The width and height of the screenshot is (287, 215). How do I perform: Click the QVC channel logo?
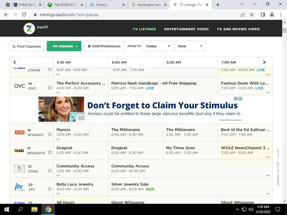20,86
